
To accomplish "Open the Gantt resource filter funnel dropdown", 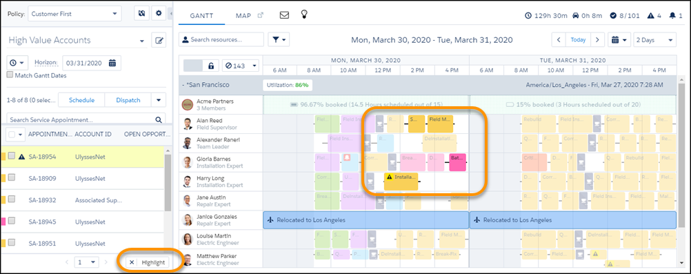I will (x=279, y=40).
